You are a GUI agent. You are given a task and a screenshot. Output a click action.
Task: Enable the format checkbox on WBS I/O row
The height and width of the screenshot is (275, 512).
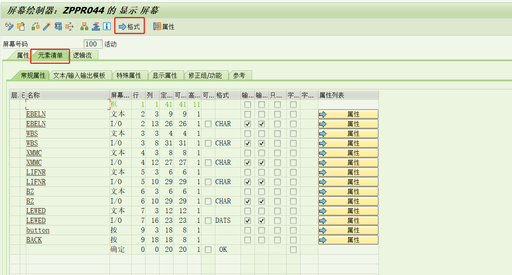click(x=208, y=143)
